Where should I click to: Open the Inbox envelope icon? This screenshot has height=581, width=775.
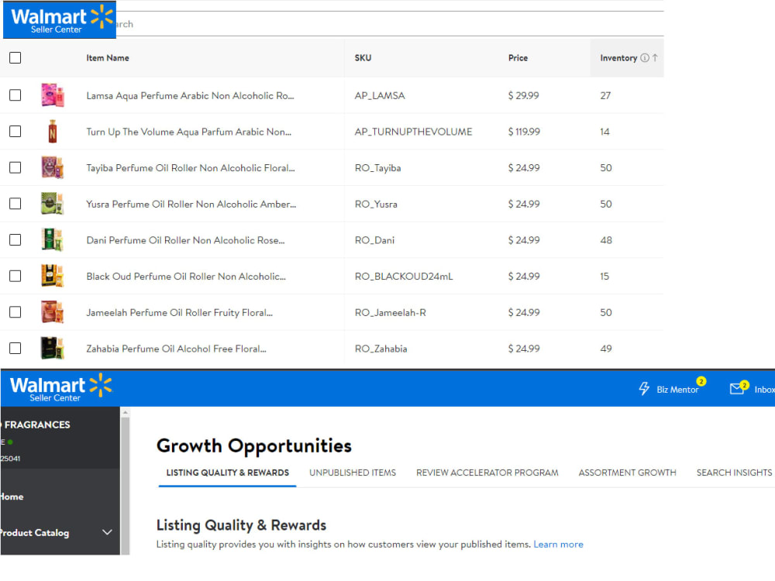pos(736,389)
